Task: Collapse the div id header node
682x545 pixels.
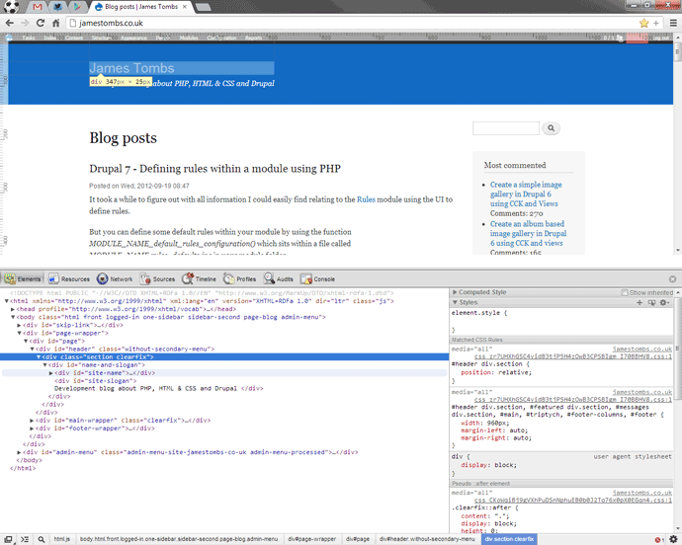Action: coord(32,349)
